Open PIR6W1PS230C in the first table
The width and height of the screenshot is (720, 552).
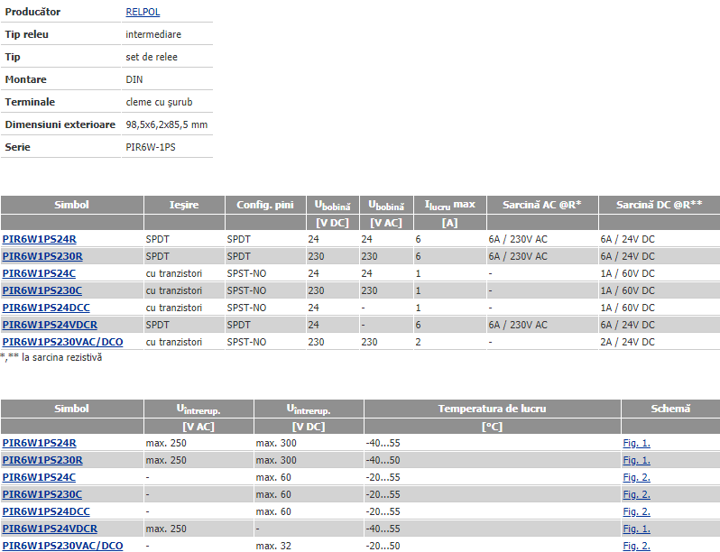click(x=42, y=290)
